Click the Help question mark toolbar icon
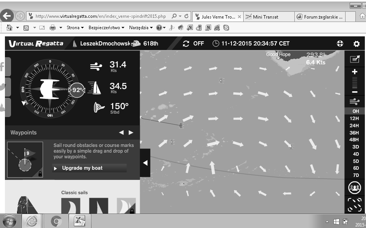Viewport: 366px width, 228px height. (159, 28)
